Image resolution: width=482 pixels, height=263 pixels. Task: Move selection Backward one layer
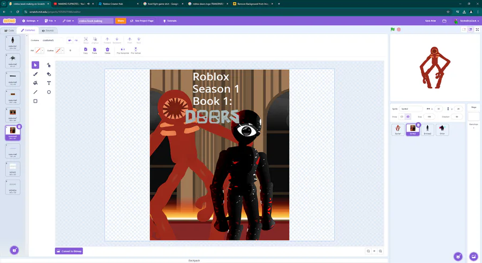117,40
